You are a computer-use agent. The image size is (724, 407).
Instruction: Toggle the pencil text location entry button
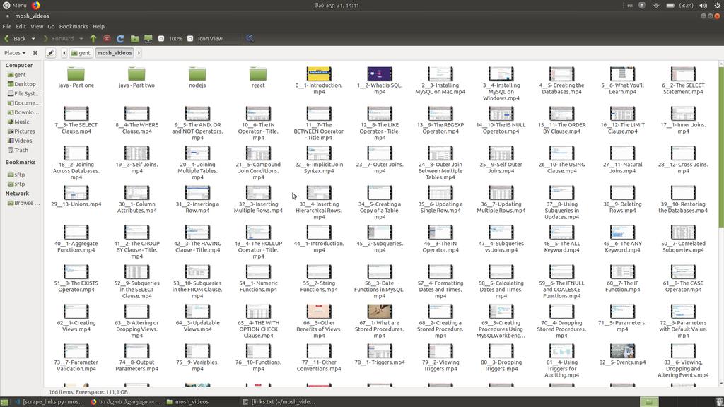(x=51, y=53)
